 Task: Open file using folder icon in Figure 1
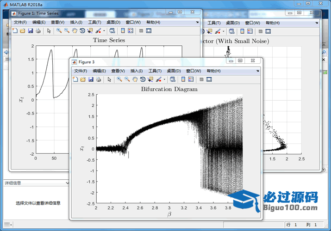[x=22, y=31]
